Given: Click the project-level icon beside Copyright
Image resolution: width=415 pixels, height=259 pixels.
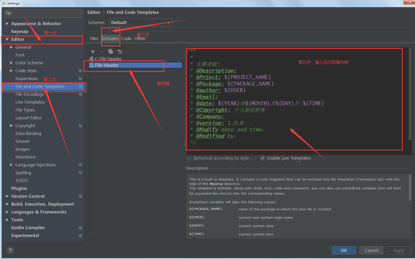Looking at the screenshot, I should [x=81, y=126].
